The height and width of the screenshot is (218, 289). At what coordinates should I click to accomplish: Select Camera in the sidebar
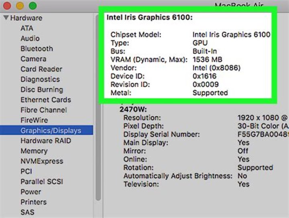33,59
